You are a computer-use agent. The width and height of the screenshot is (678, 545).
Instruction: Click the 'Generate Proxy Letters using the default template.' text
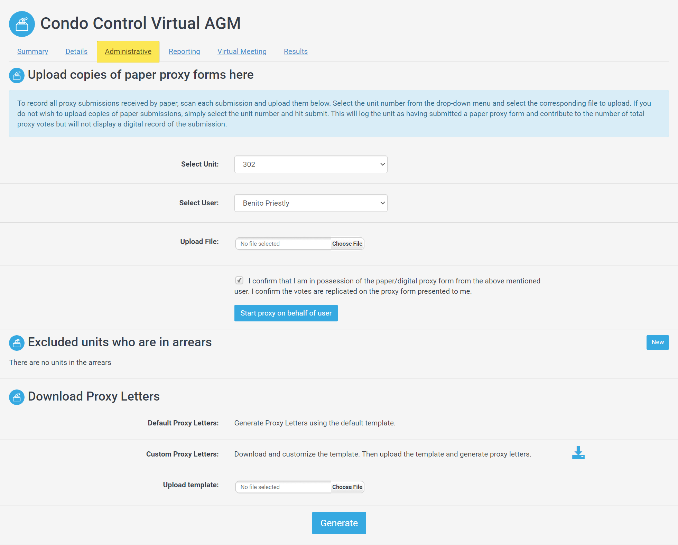click(x=315, y=423)
